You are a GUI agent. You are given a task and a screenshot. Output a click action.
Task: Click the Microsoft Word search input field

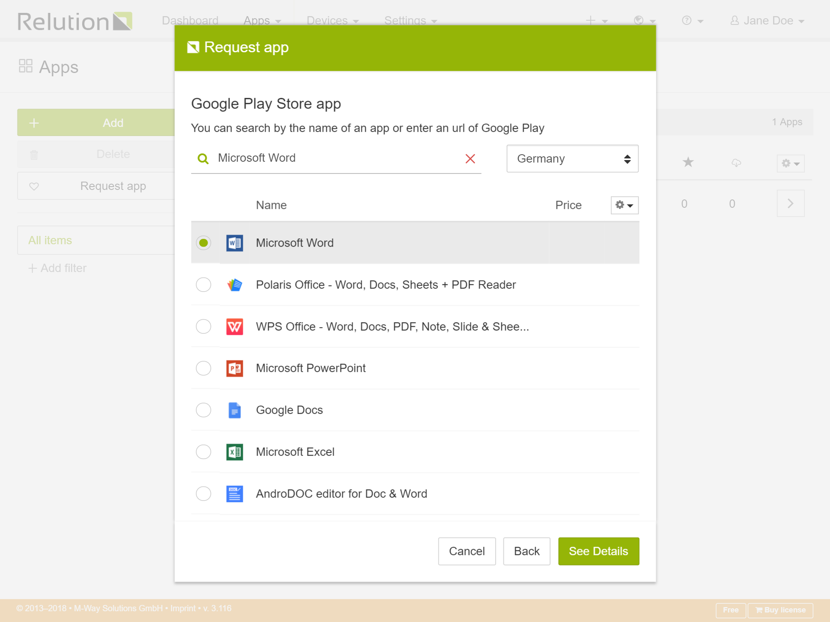tap(336, 158)
